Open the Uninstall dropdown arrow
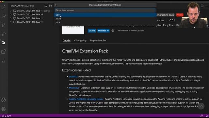The width and height of the screenshot is (209, 118). tap(108, 30)
